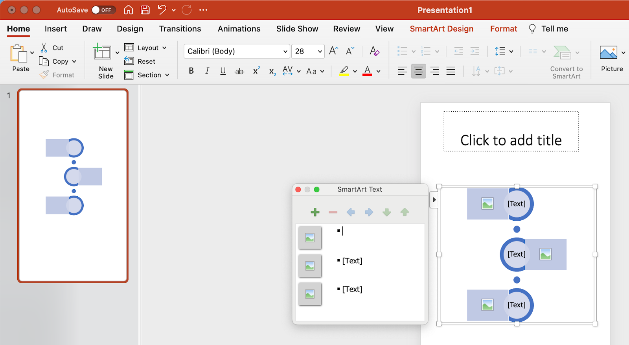Click the New Slide icon
This screenshot has height=345, width=629.
pos(102,52)
